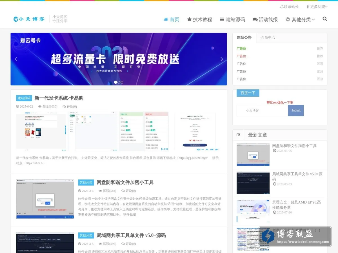The height and width of the screenshot is (253, 338).
Task: Switch to the 网站公告 tab
Action: [244, 38]
